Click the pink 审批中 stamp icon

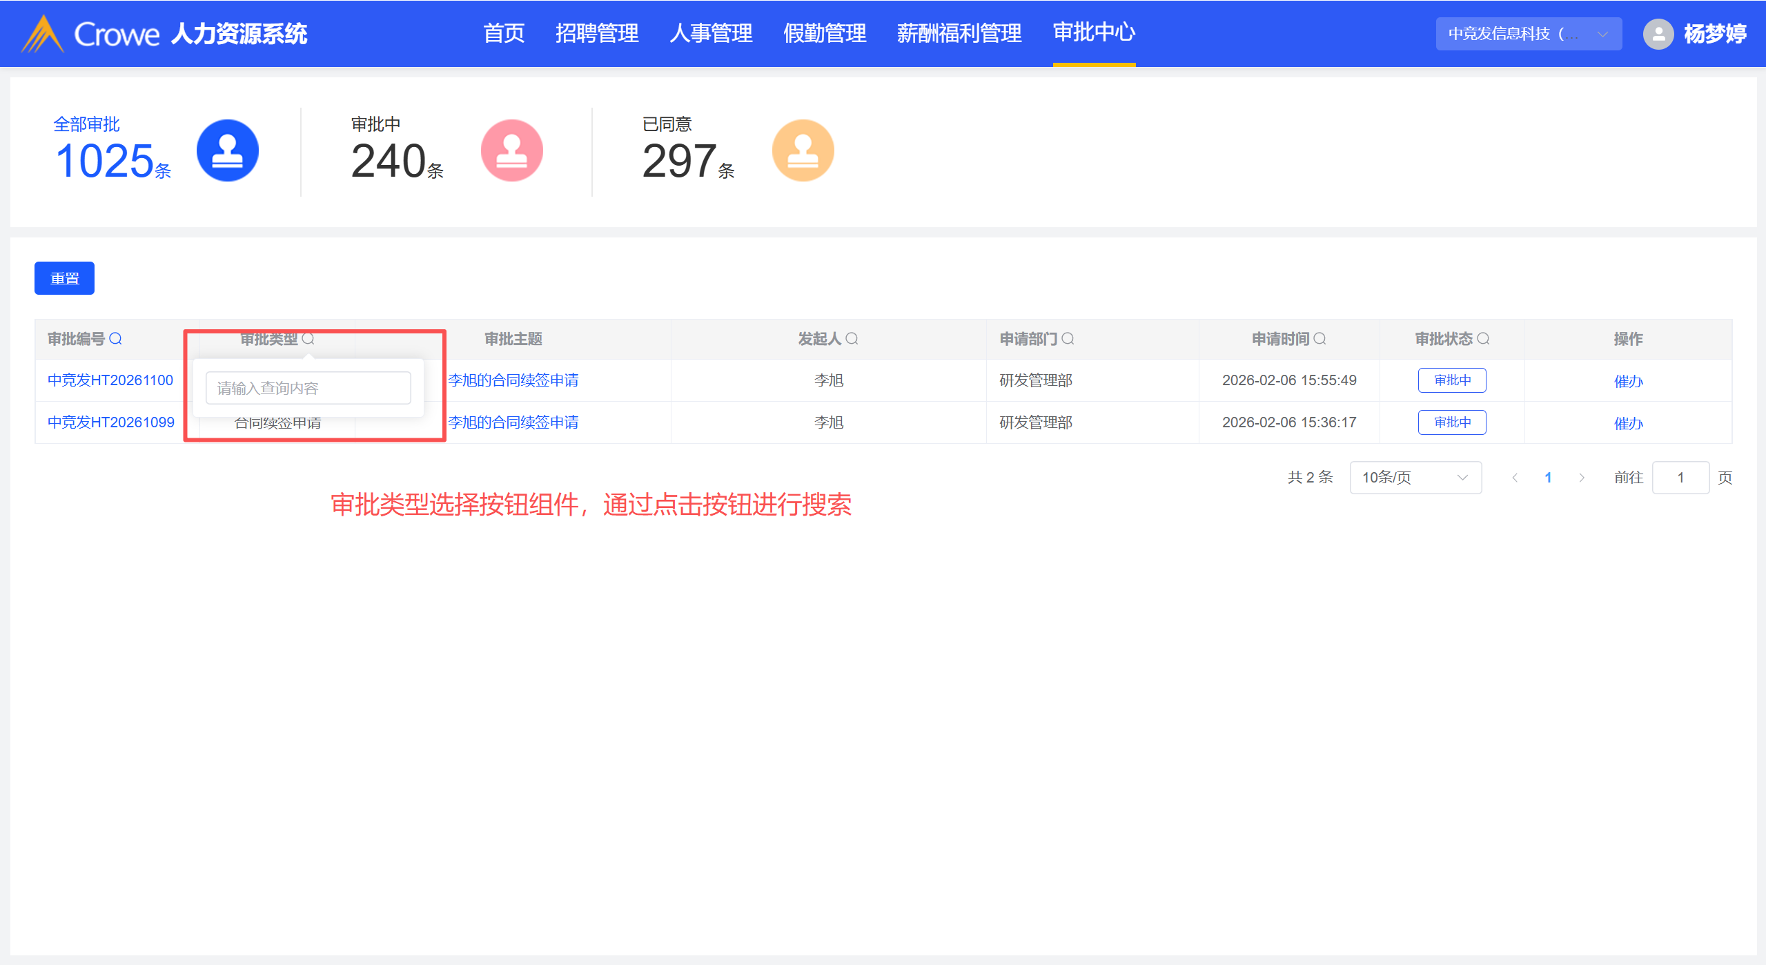coord(511,150)
